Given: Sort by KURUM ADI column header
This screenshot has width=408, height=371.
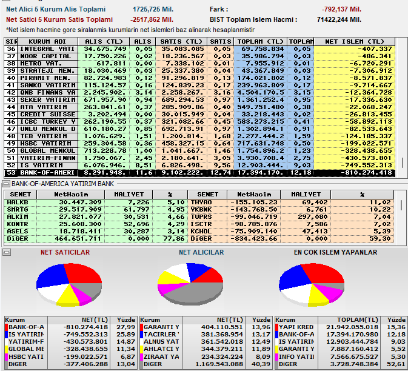Looking at the screenshot, I should [x=48, y=42].
